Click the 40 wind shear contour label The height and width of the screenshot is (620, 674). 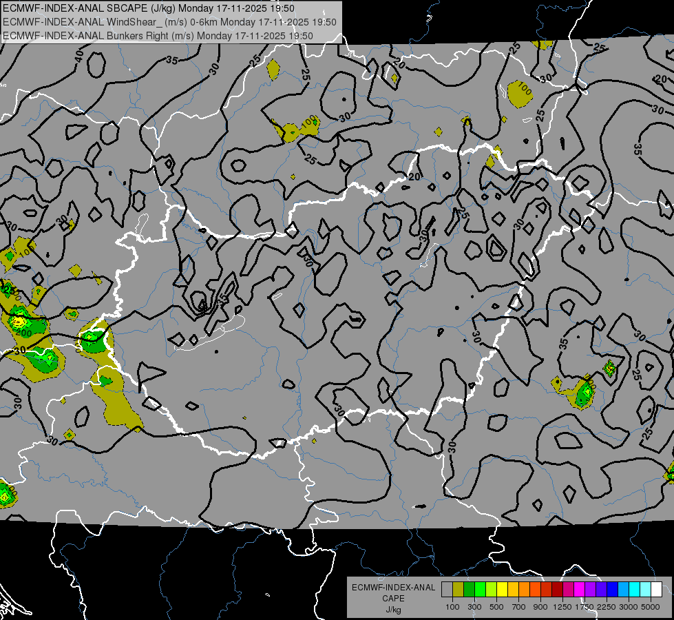[x=79, y=56]
